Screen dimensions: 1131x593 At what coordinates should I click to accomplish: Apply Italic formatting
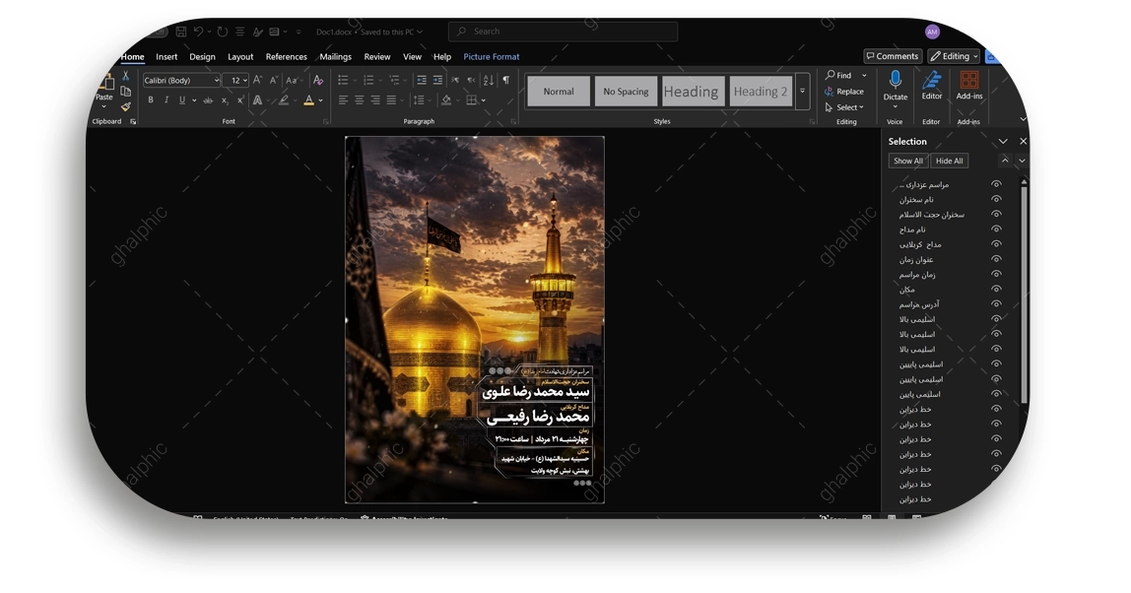click(166, 100)
